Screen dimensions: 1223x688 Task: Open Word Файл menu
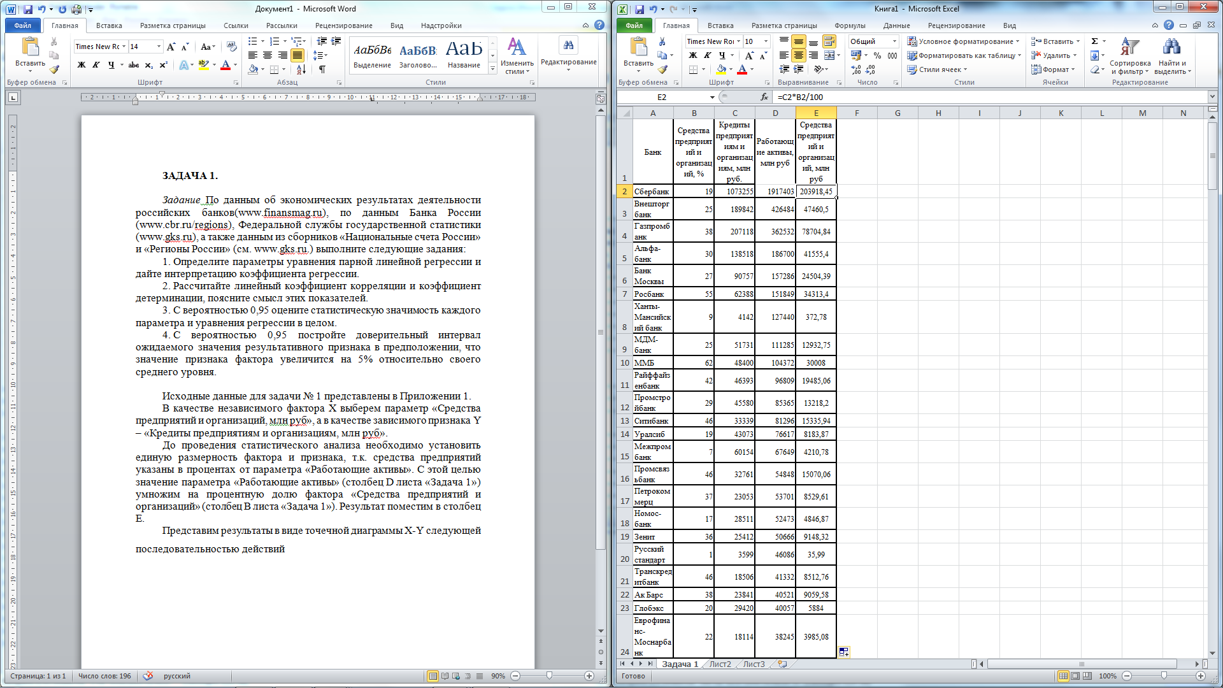(x=23, y=25)
